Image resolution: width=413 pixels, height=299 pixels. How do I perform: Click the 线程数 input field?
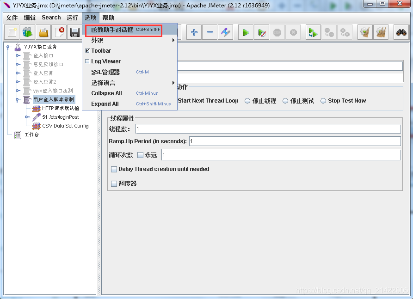(268, 129)
